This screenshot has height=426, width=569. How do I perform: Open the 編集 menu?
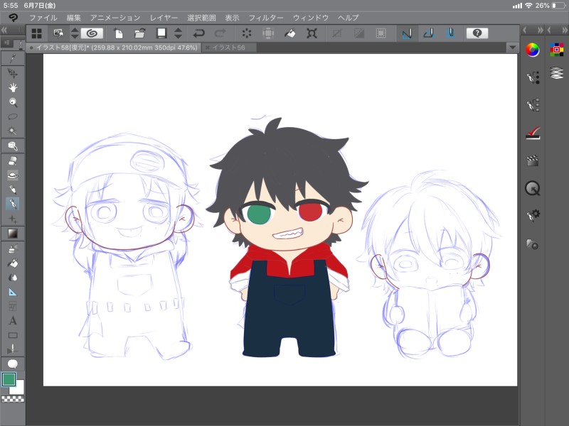74,18
